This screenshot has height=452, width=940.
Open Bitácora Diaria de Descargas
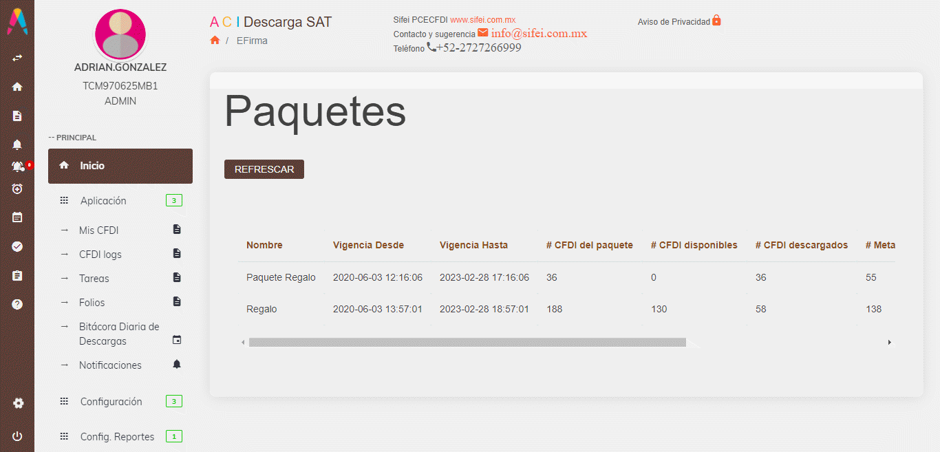tap(120, 334)
